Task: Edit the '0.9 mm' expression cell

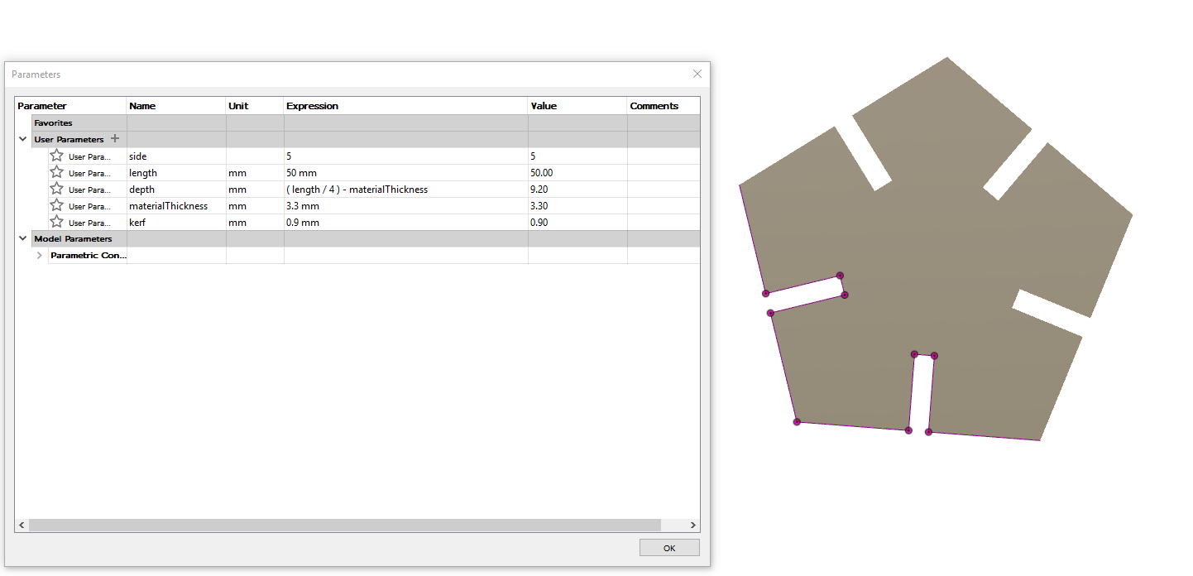Action: click(406, 222)
